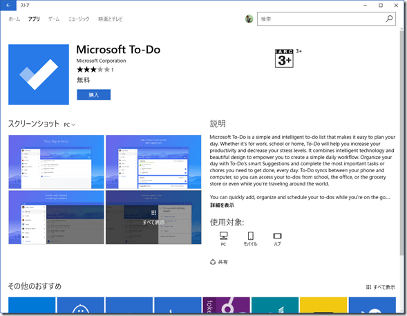
Task: Open the 映画とテレビ tab
Action: [x=111, y=19]
